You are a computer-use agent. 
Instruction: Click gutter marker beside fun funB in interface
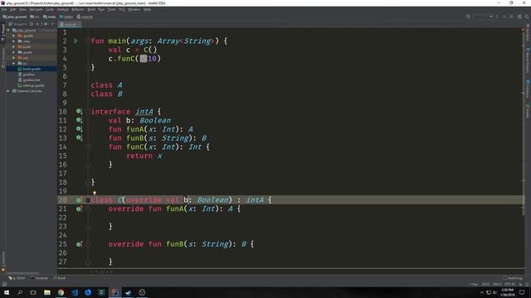coord(79,137)
